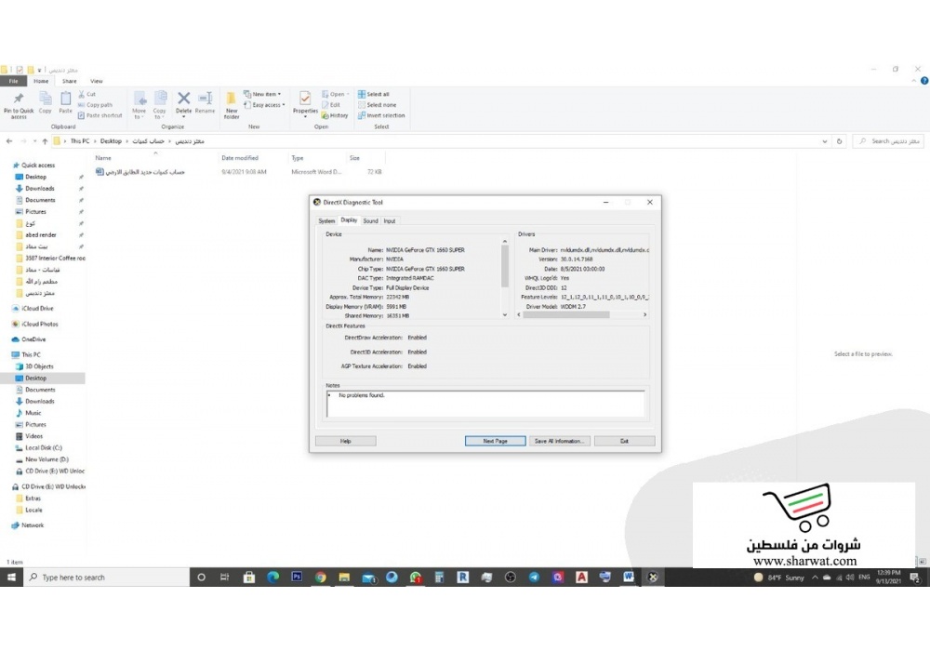Click Select all in the ribbon
Viewport: 930px width, 651px height.
point(374,94)
